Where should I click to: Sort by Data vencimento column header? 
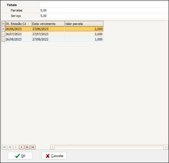pos(48,24)
